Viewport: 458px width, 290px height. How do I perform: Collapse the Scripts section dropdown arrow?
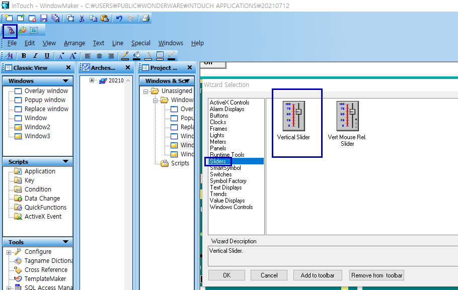66,161
